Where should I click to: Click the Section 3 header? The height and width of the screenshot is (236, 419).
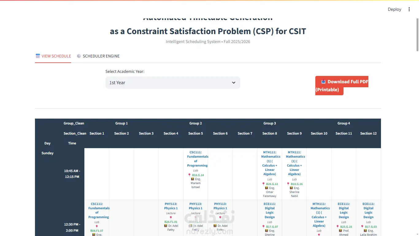(146, 133)
